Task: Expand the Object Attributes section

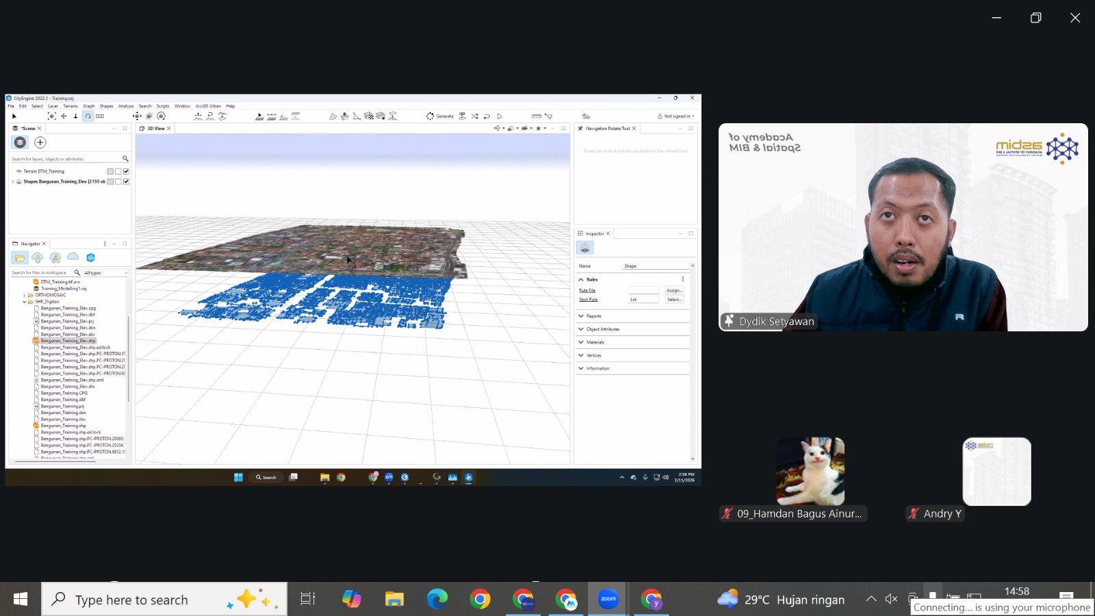Action: click(602, 329)
